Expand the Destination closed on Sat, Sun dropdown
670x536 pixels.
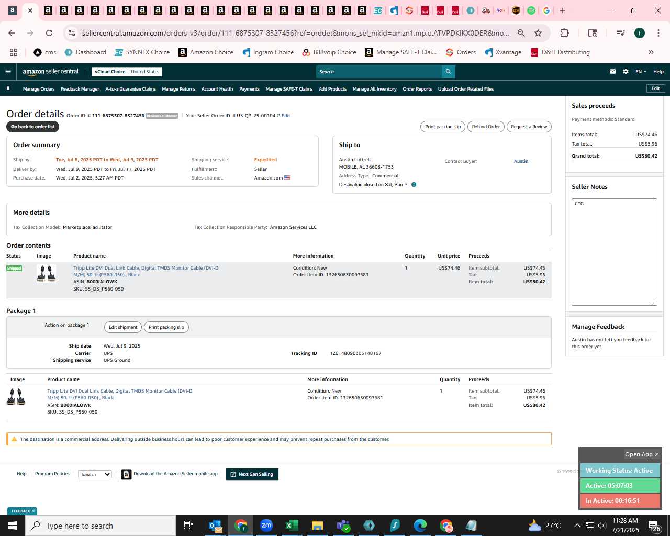click(373, 185)
